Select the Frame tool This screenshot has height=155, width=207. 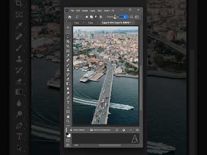(68, 51)
